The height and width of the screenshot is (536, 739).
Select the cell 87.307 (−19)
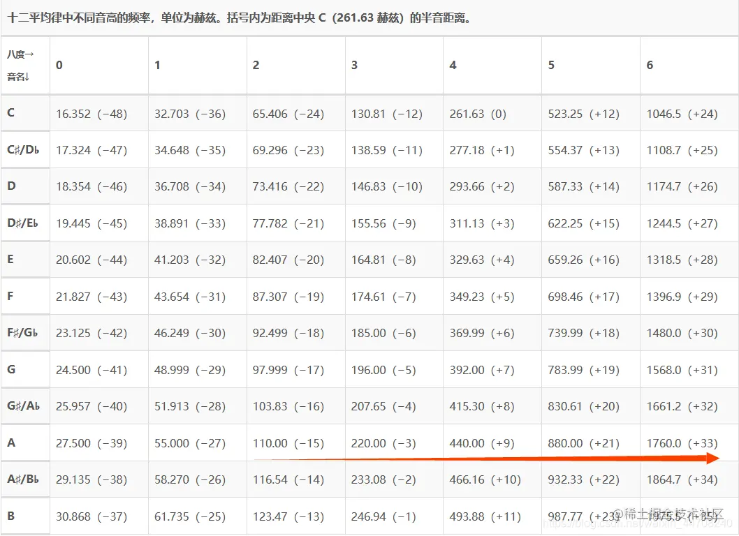point(296,296)
